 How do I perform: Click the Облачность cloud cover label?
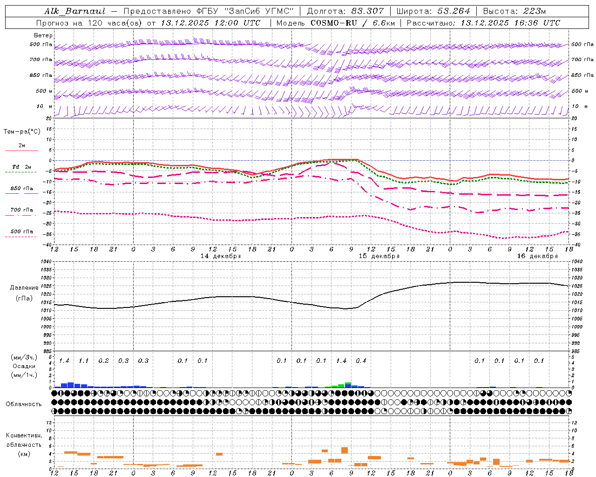tap(24, 404)
